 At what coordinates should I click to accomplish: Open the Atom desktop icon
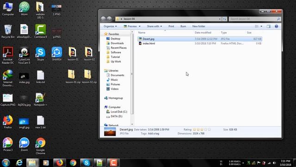(x=24, y=8)
